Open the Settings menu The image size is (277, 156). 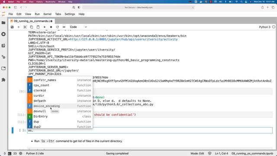click(70, 14)
